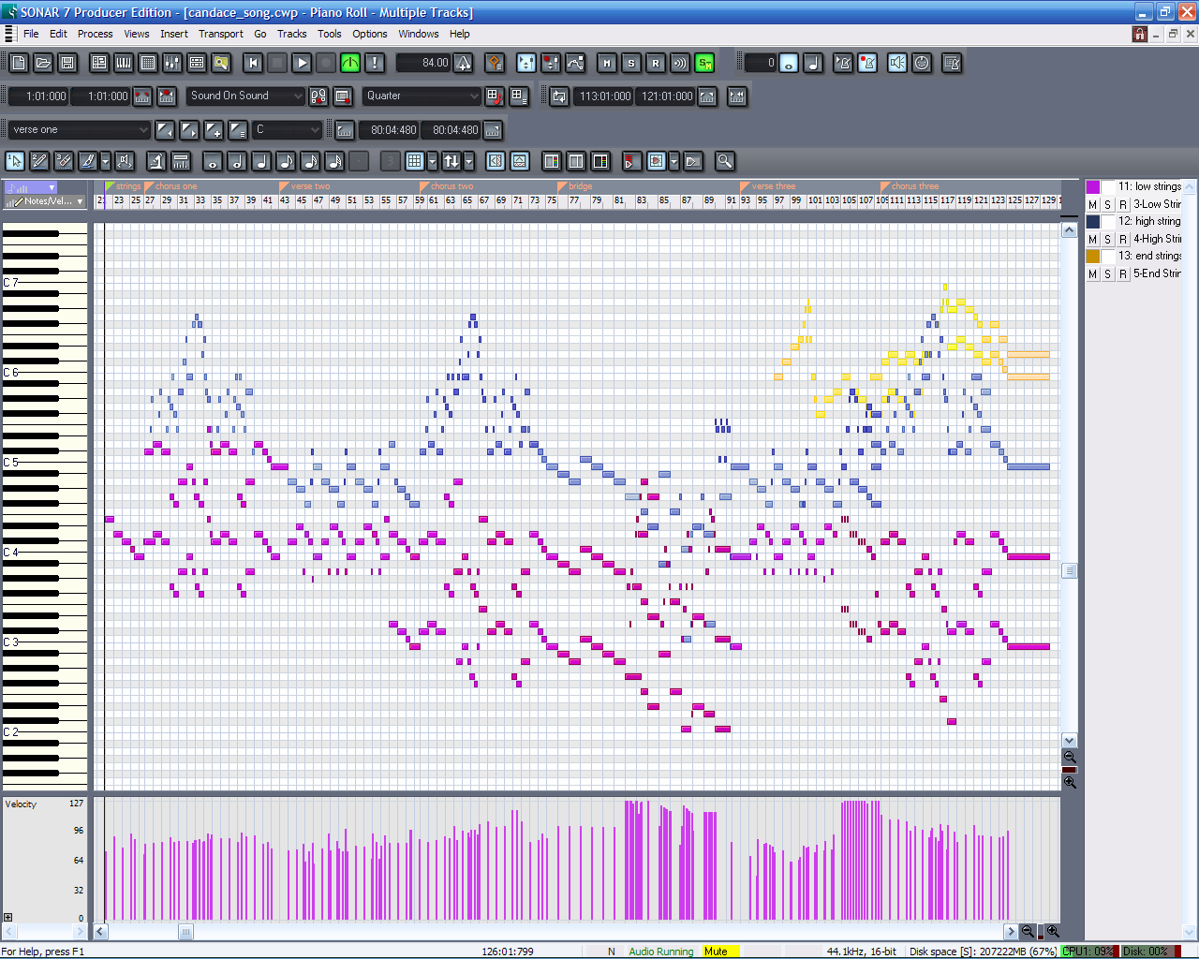Select eighth note duration
The image size is (1199, 959).
(287, 161)
